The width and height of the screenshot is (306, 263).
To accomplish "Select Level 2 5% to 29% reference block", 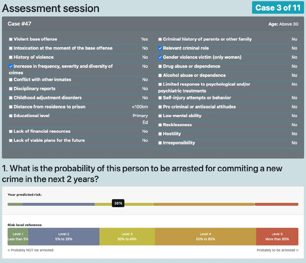I will coord(64,236).
